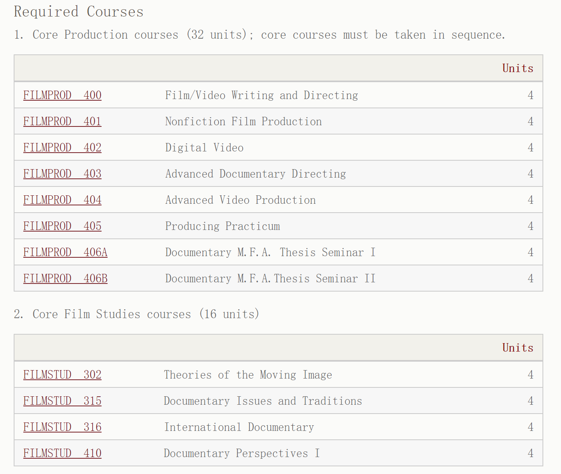Select the FILMPROD 404 link
Image resolution: width=561 pixels, height=474 pixels.
click(62, 200)
